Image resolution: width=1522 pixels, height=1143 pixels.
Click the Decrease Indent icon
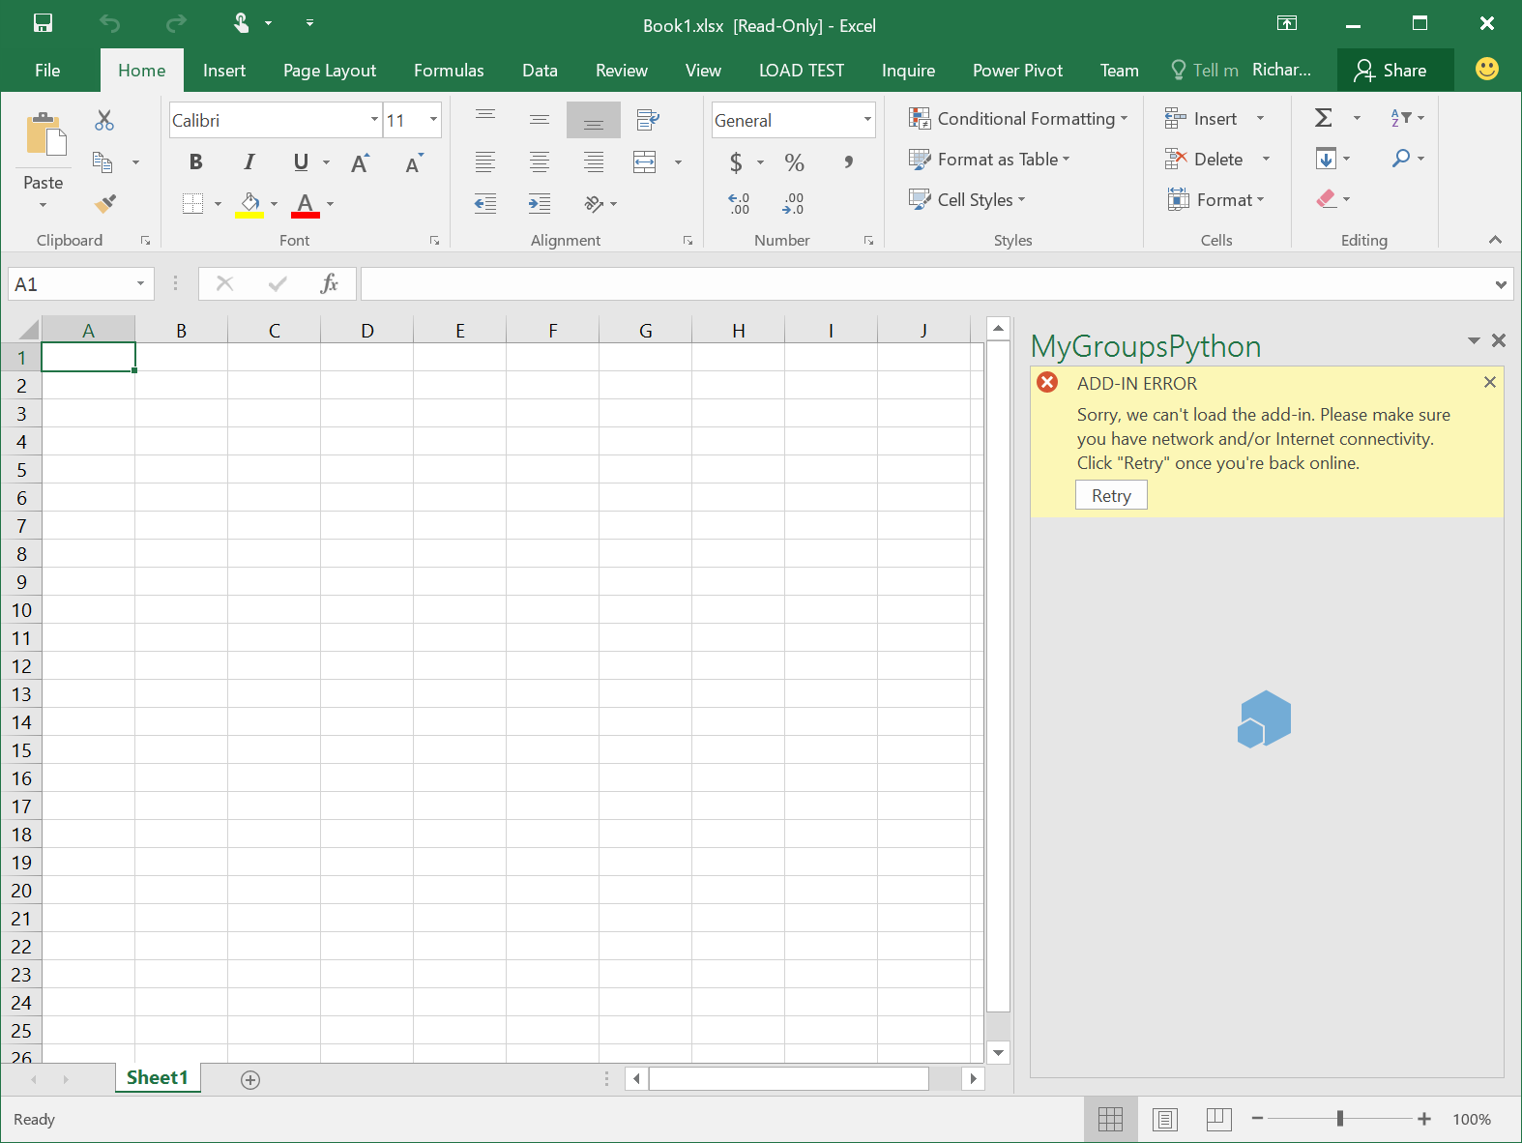(485, 203)
